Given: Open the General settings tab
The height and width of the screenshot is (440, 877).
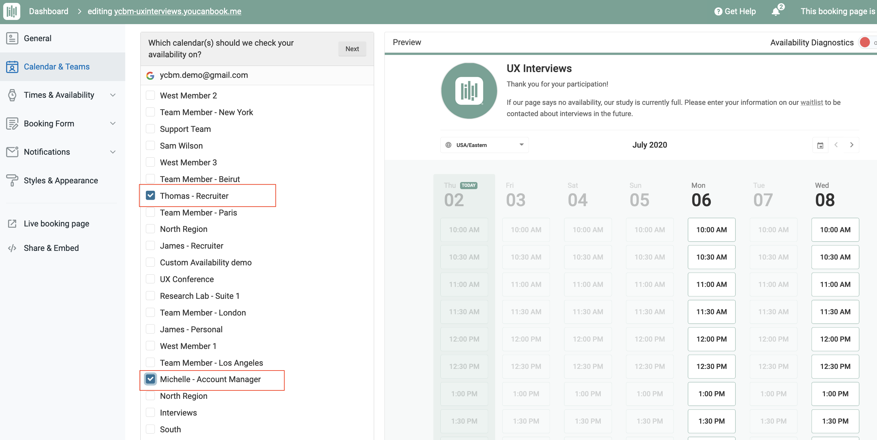Looking at the screenshot, I should (37, 38).
